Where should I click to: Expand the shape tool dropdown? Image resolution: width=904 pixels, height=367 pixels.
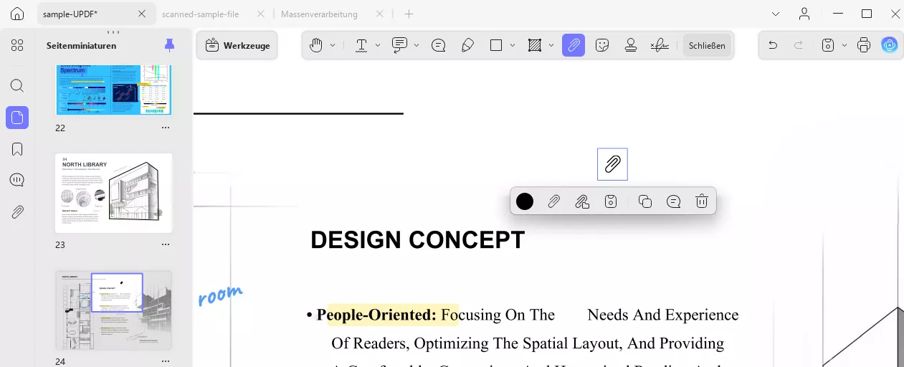pos(513,45)
